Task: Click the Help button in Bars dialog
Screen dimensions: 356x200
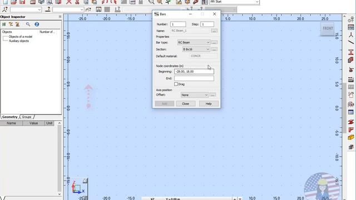Action: click(209, 104)
